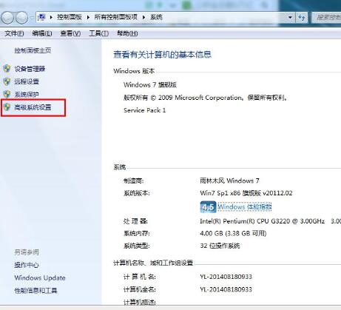Click heading 查看有关计算机的基本信息
The width and height of the screenshot is (341, 310).
click(x=162, y=55)
